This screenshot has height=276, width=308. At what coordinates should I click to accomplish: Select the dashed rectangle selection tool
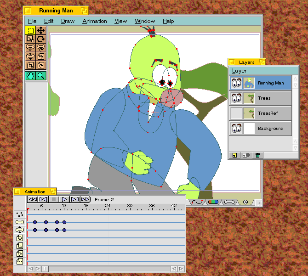pos(30,31)
